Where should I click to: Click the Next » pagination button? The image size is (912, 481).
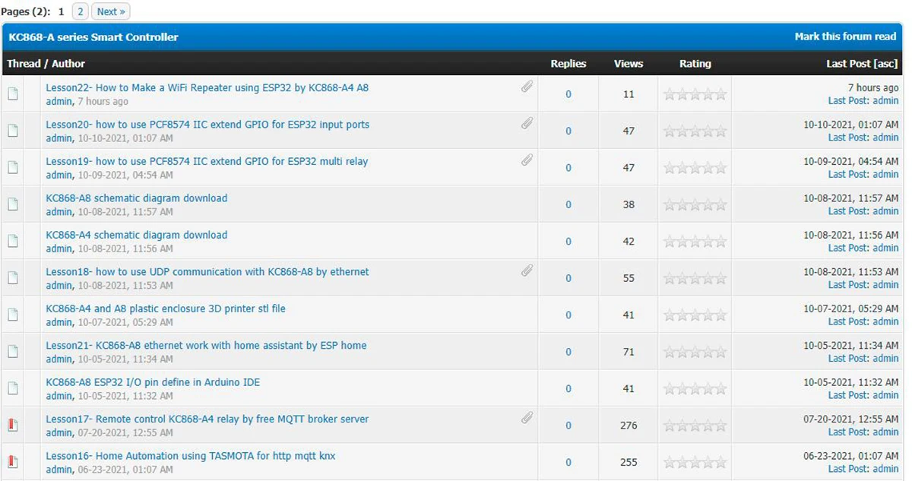tap(111, 11)
